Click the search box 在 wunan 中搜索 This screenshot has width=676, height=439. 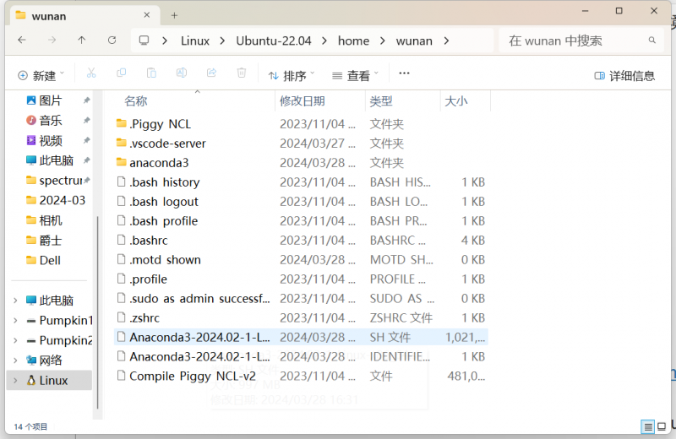[575, 41]
